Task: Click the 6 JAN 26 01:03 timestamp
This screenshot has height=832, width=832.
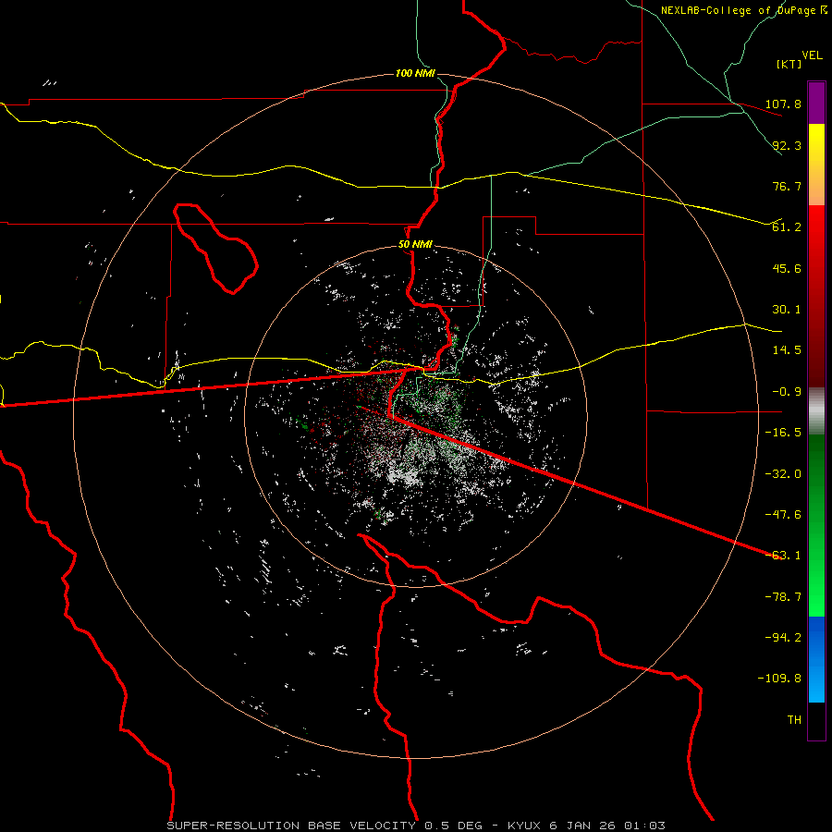Action: coord(607,826)
